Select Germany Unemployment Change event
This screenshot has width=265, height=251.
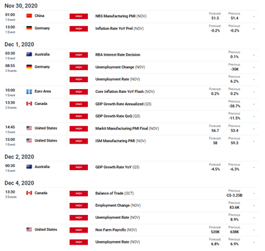(120, 67)
